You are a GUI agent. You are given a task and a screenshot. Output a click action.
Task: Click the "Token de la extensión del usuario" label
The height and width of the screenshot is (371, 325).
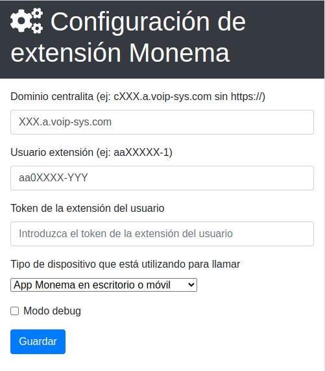pyautogui.click(x=88, y=208)
